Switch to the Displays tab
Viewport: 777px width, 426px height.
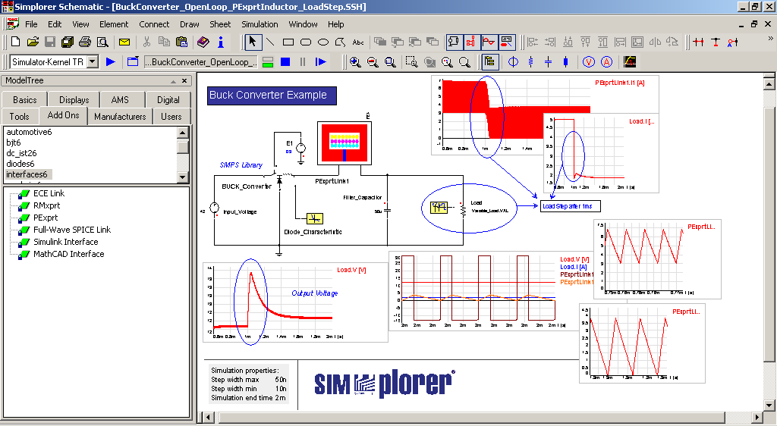tap(74, 100)
